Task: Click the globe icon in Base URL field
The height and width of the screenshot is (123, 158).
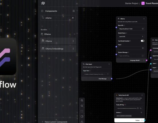Action: pyautogui.click(x=143, y=29)
